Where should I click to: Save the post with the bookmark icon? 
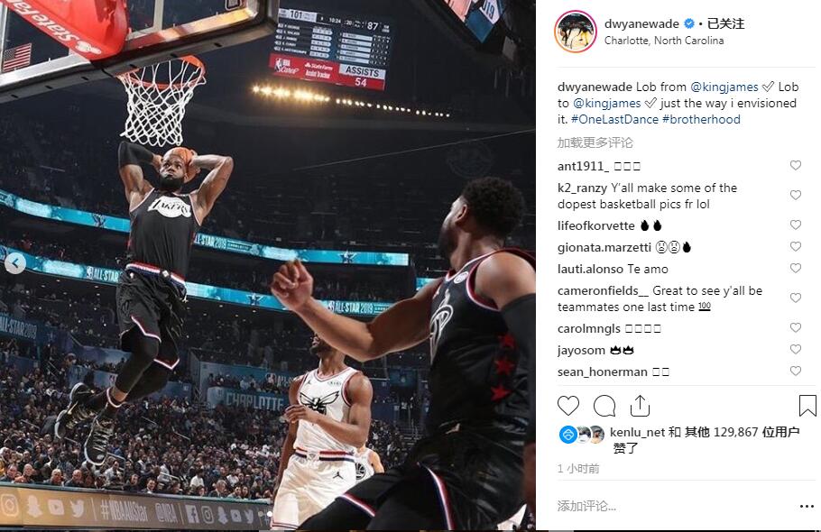pos(807,406)
